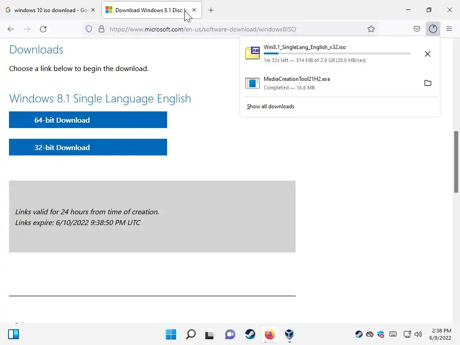Click the Windows 8.1 Single Language English heading
Screen dimensions: 460x345
coord(100,98)
